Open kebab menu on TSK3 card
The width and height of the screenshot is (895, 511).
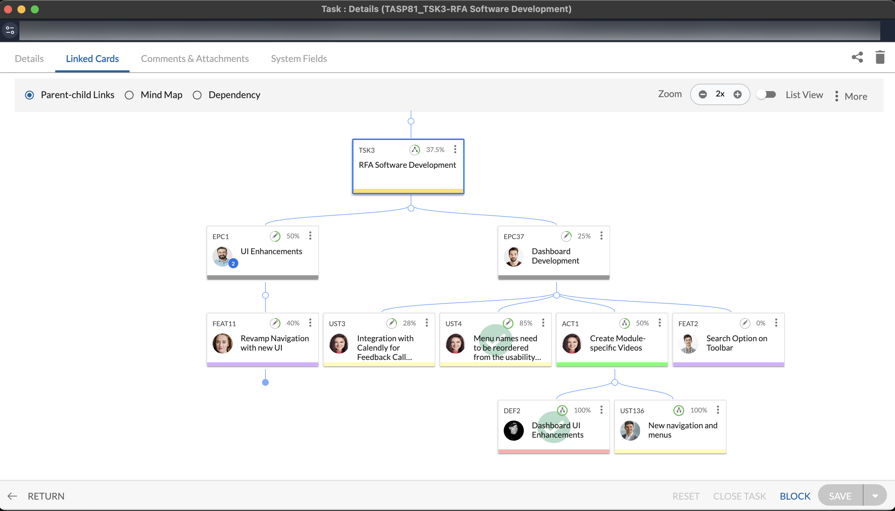click(455, 149)
